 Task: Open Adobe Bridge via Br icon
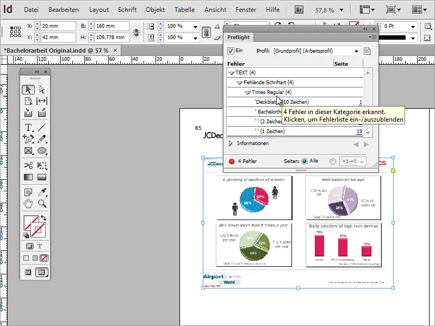click(299, 10)
